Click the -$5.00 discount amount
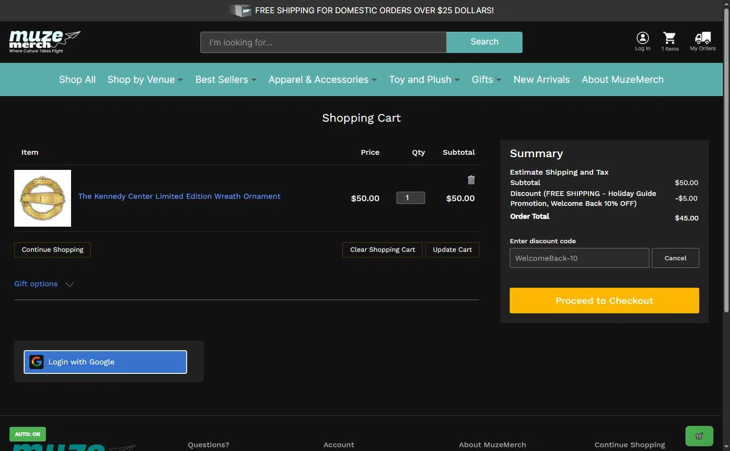Screen dimensions: 730x451 686,198
